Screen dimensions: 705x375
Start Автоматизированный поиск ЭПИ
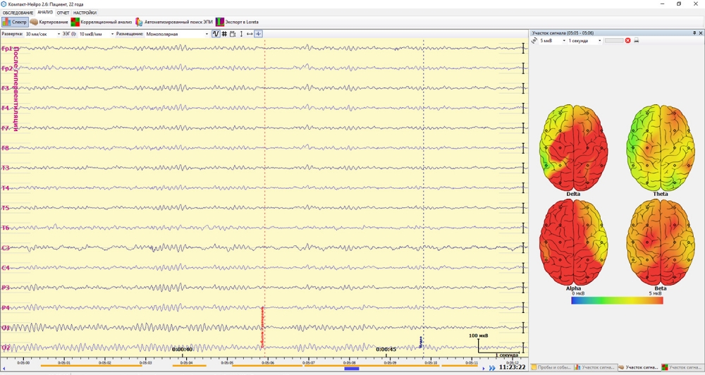click(173, 22)
